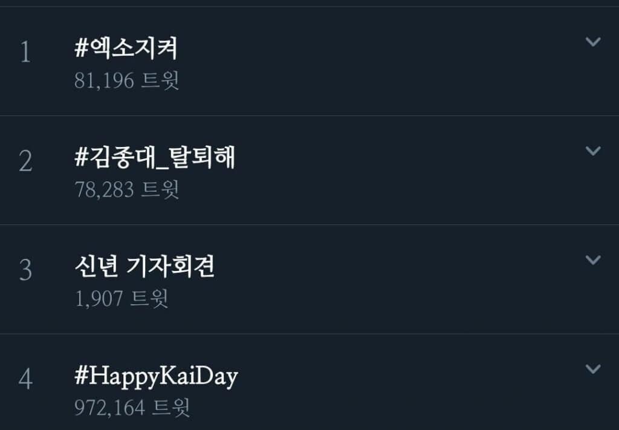The width and height of the screenshot is (619, 430).
Task: Select the 1,907 트윗 count text
Action: pyautogui.click(x=122, y=298)
